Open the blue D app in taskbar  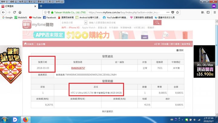click(15, 120)
